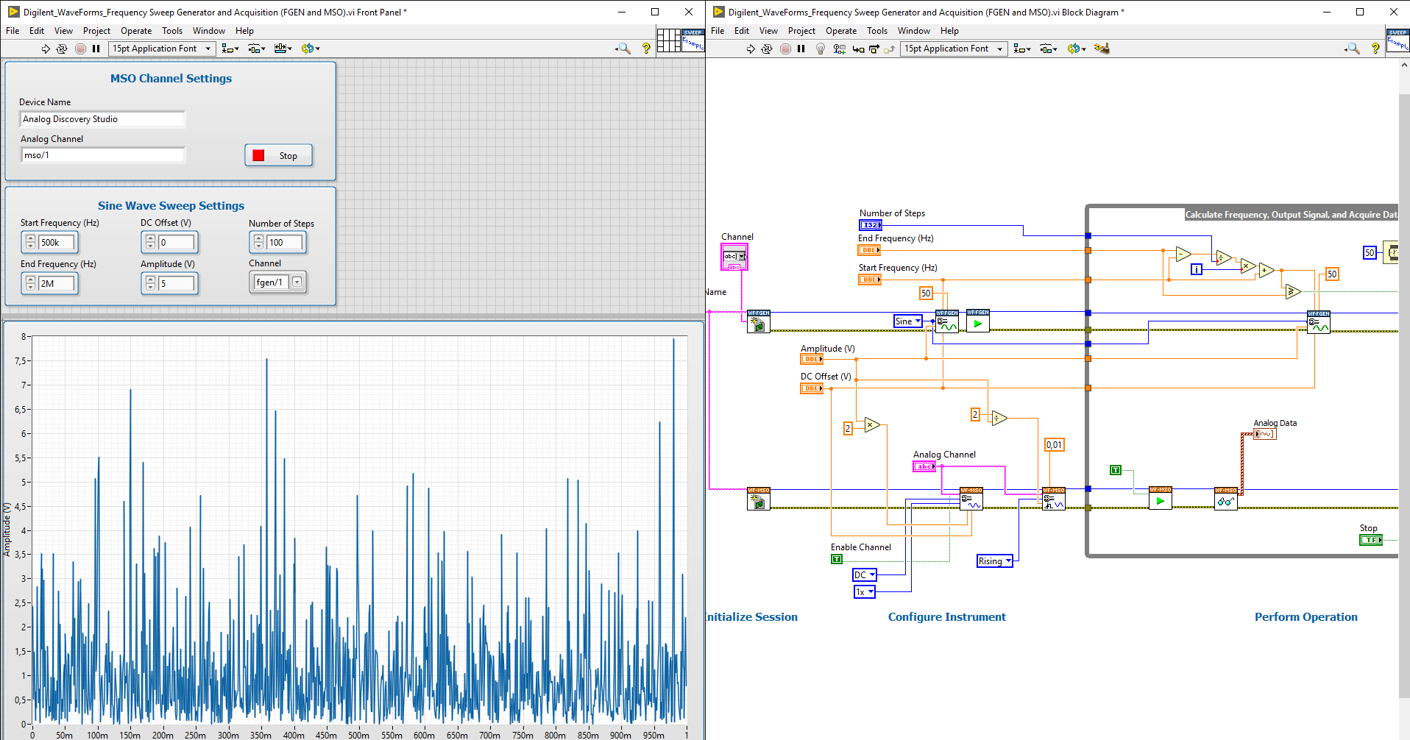Screen dimensions: 1410x740
Task: Click the search magnifier icon on the block diagram toolbar
Action: [x=1353, y=49]
